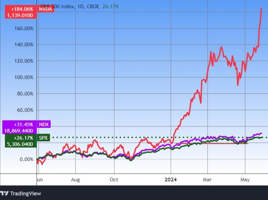Select the +26.17% SPX label
Screen dimensions: 268x200
(23, 138)
